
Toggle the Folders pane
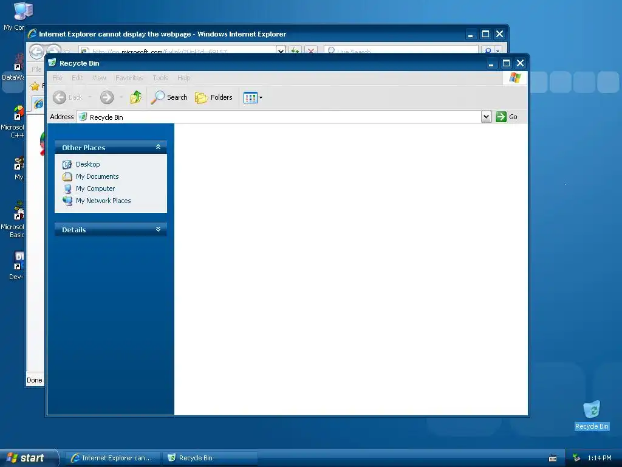point(213,97)
